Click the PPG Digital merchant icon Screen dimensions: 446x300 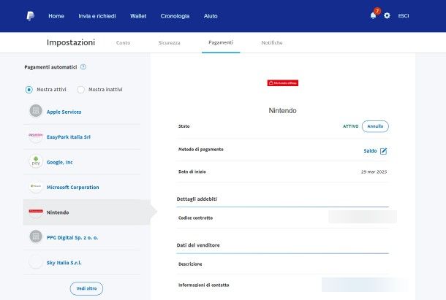(x=36, y=236)
